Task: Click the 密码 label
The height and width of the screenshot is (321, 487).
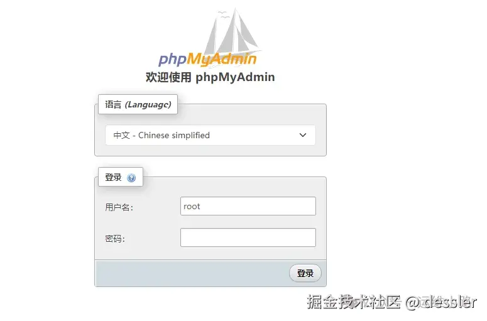Action: coord(115,239)
